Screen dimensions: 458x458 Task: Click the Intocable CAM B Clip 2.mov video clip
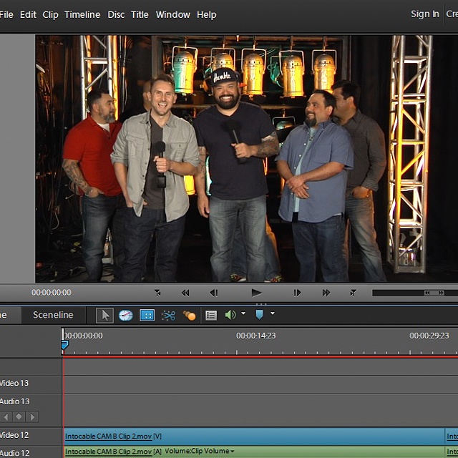(x=250, y=436)
